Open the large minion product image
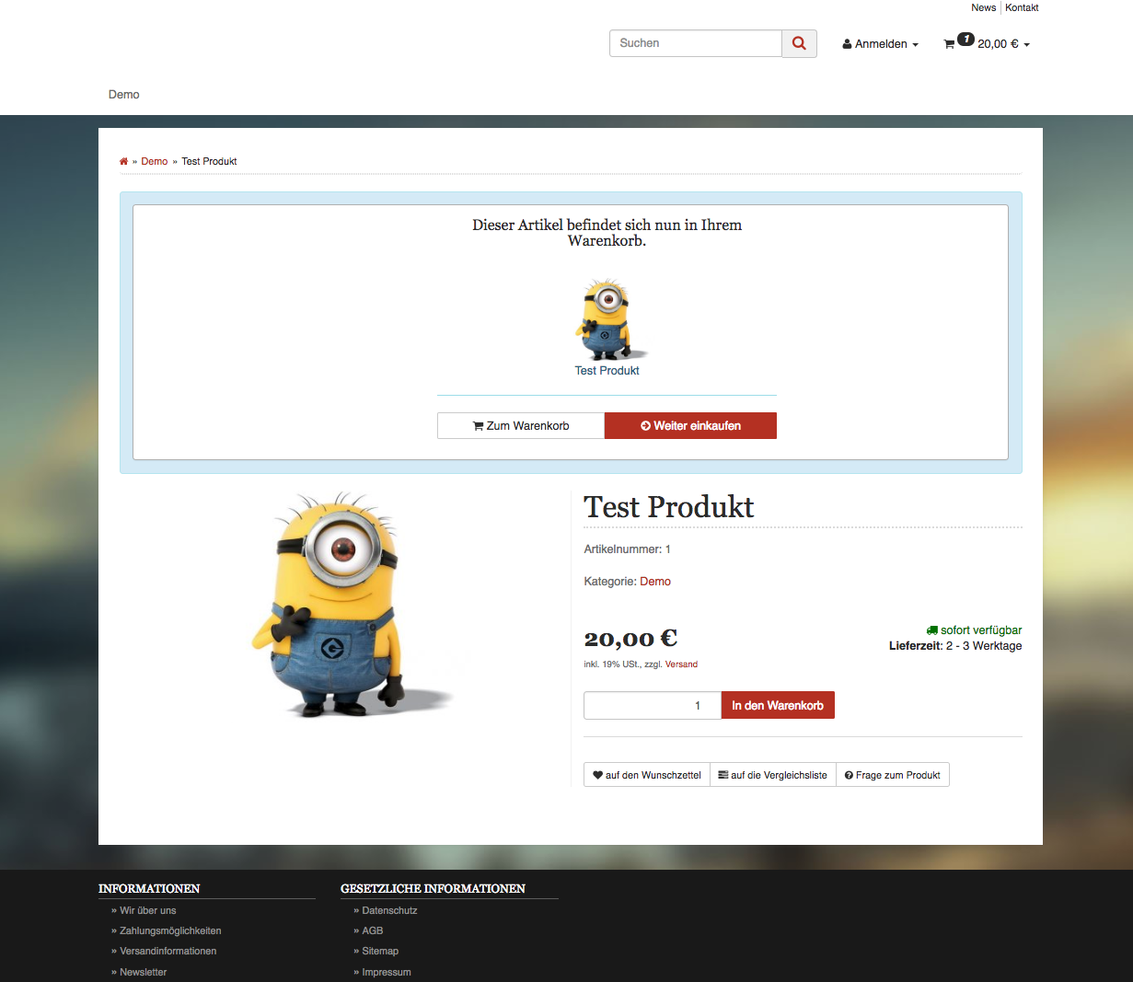Screen dimensions: 1133x982 [344, 605]
